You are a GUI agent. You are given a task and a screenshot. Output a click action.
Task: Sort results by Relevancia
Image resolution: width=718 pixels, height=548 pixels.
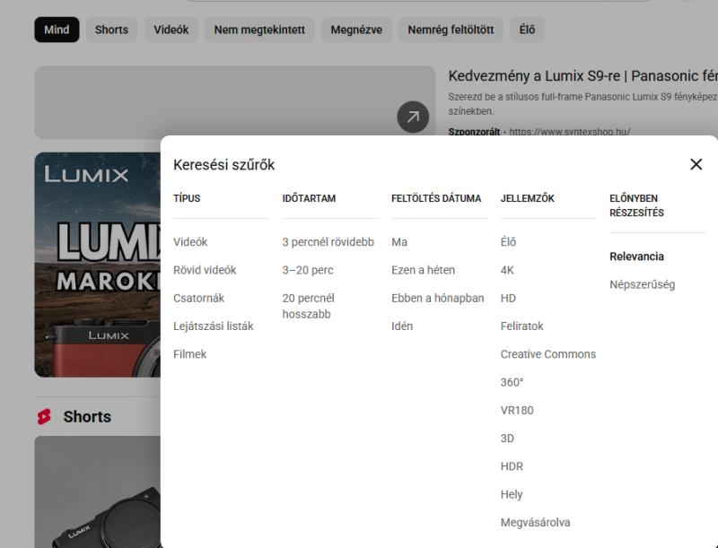click(636, 257)
